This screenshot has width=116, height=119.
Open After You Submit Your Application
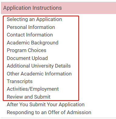click(x=46, y=104)
